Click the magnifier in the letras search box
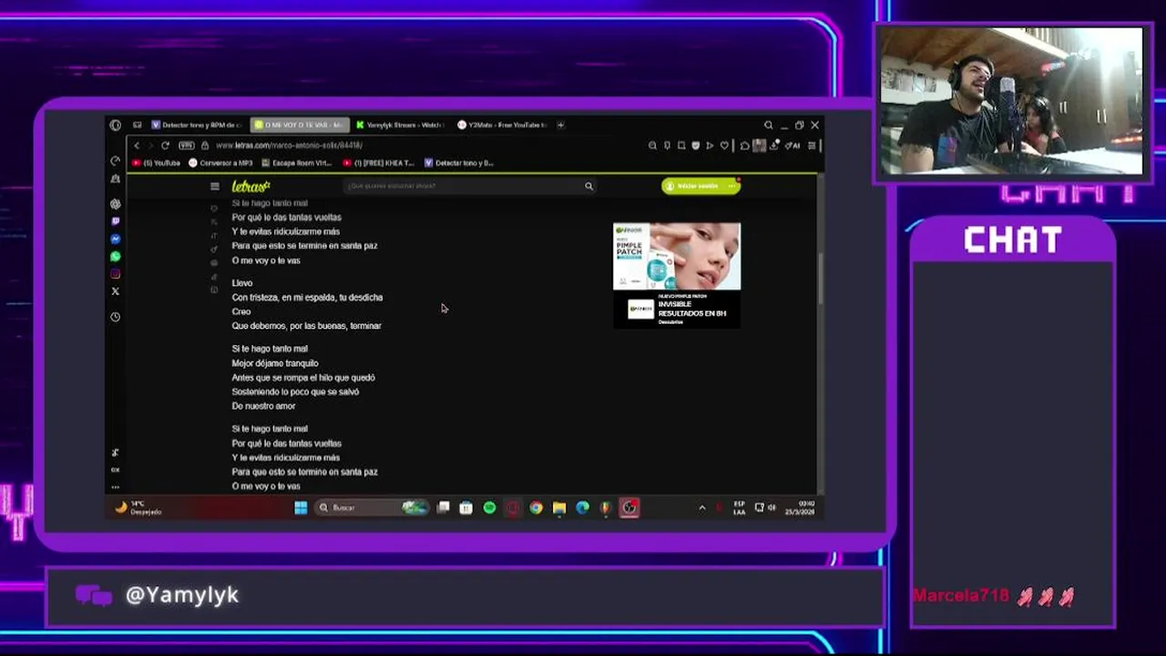The height and width of the screenshot is (656, 1166). (x=588, y=186)
